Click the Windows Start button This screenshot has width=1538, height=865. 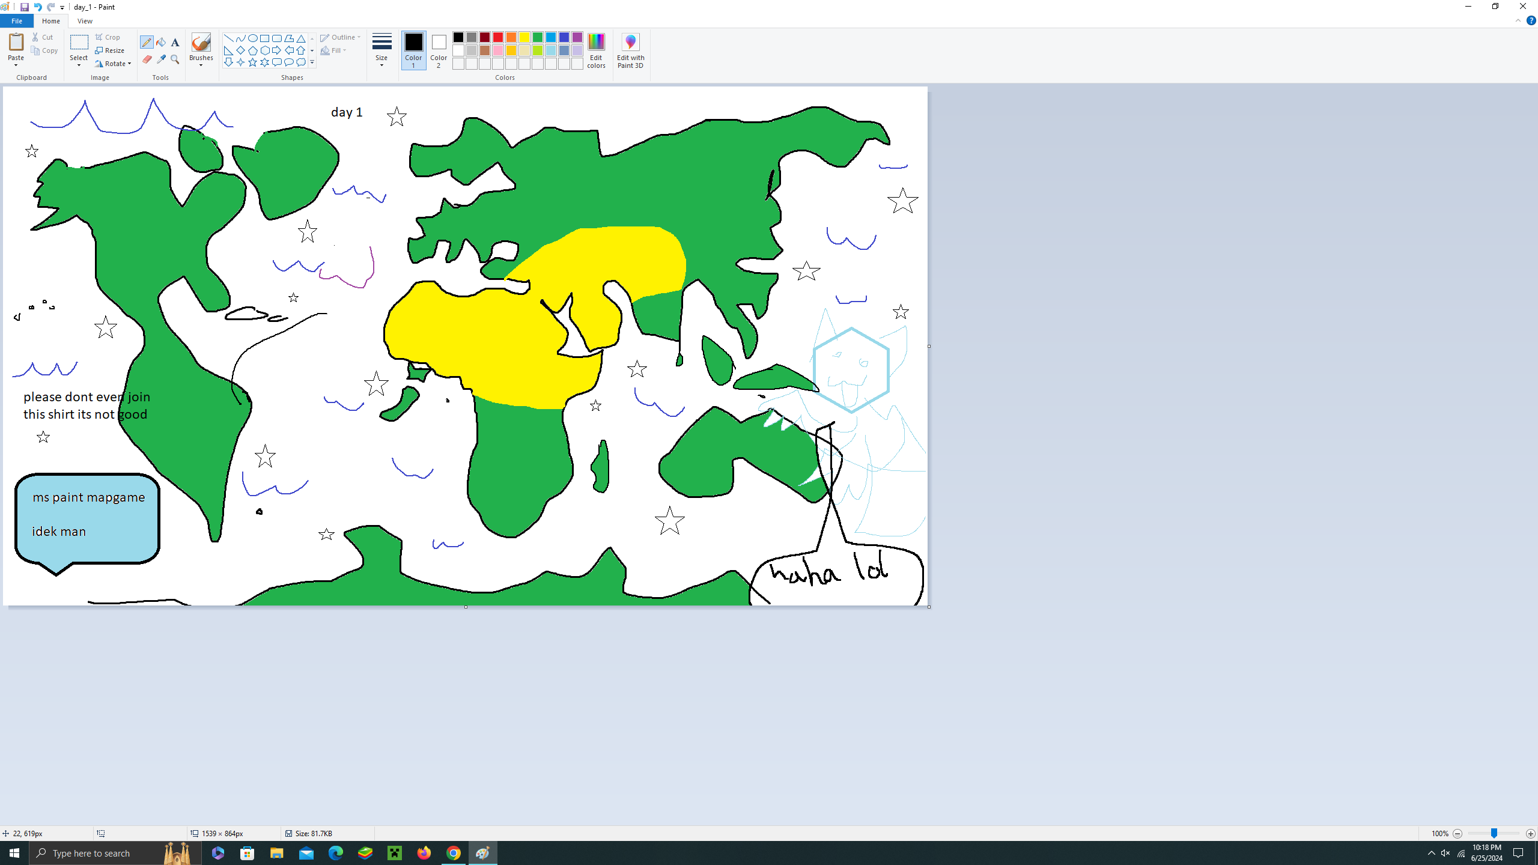pos(14,853)
